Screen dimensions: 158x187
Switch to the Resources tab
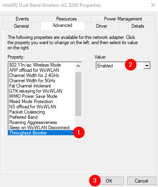click(x=66, y=19)
